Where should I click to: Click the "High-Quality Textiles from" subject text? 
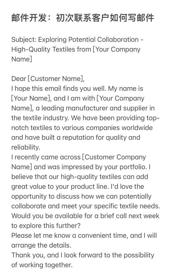pyautogui.click(x=51, y=49)
